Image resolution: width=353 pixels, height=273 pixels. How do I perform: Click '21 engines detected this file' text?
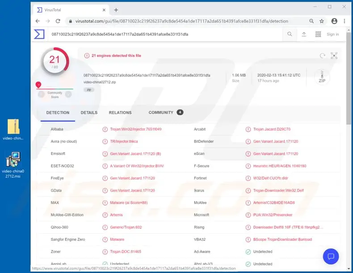[x=116, y=55]
